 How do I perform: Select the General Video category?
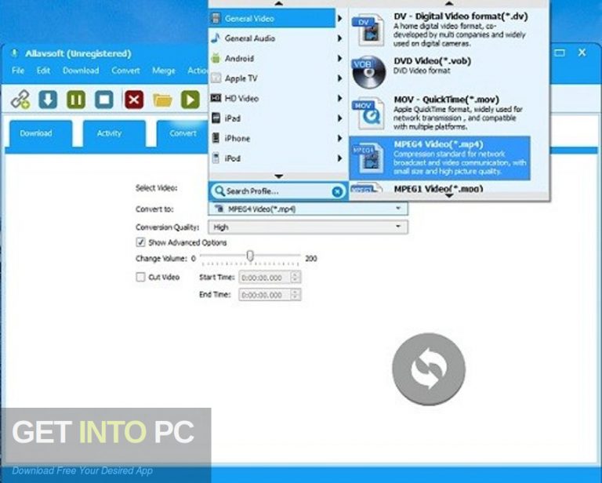click(x=272, y=19)
